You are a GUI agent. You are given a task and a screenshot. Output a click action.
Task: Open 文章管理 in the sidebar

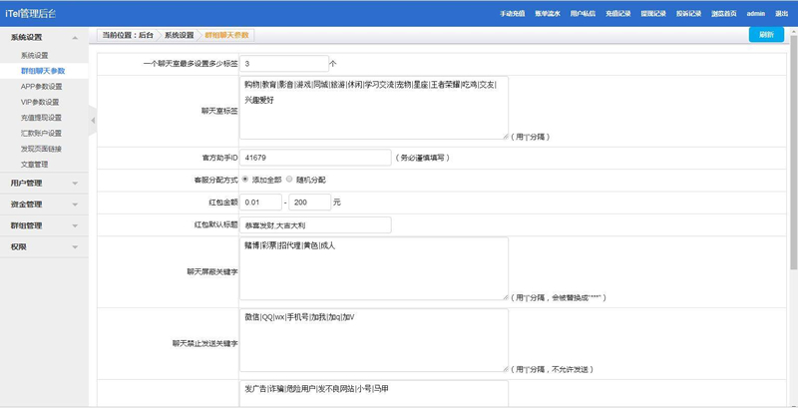click(x=34, y=164)
